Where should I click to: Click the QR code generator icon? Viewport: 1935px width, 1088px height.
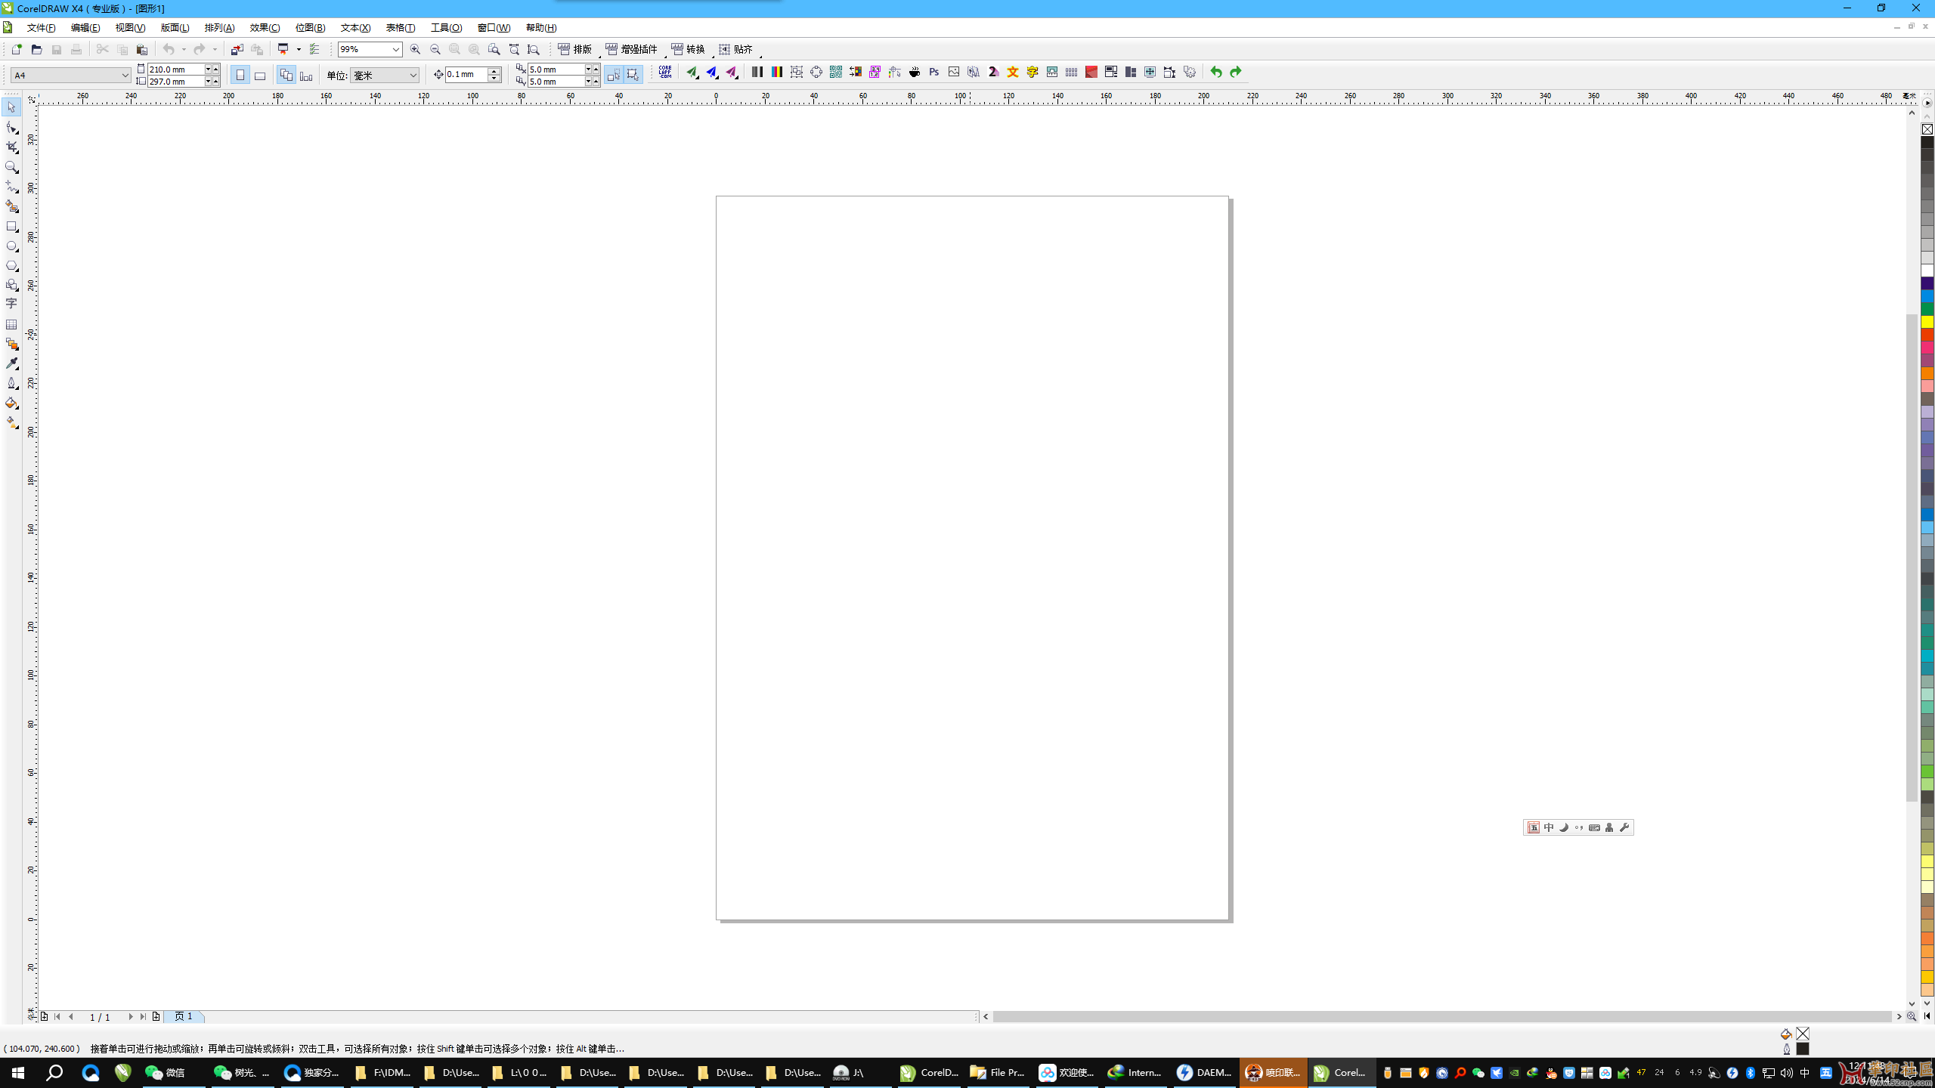coord(835,72)
